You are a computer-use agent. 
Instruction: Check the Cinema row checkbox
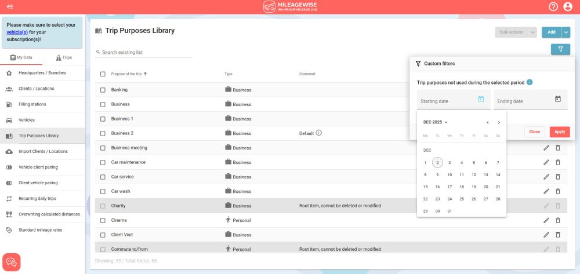tap(103, 221)
